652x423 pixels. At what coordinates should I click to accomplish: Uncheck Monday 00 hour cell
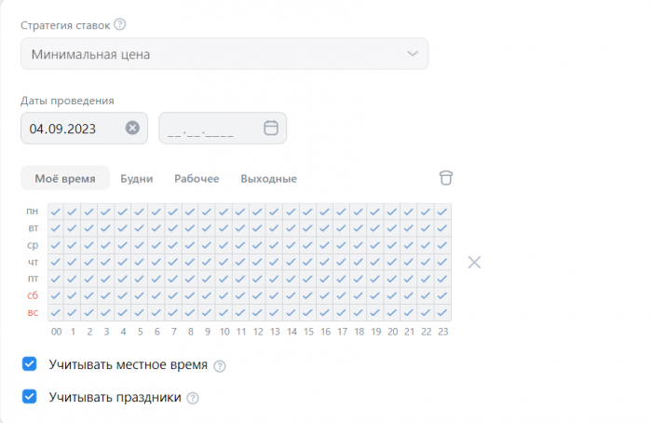coord(56,211)
